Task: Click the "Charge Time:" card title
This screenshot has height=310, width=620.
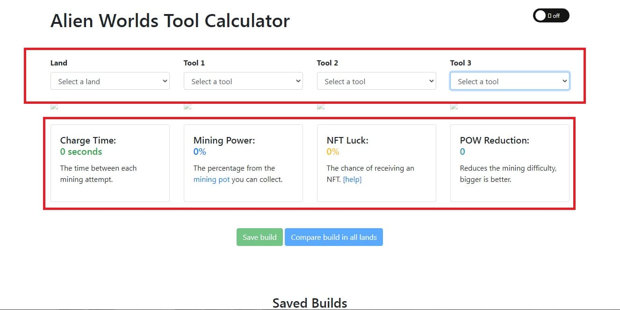Action: (88, 140)
